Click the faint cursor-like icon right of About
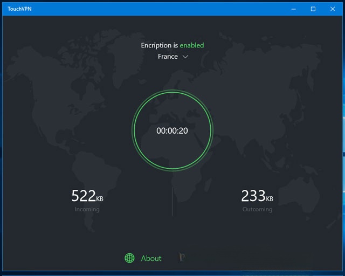 click(182, 257)
